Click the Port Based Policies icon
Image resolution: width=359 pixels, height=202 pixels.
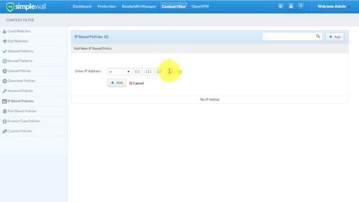[x=4, y=111]
